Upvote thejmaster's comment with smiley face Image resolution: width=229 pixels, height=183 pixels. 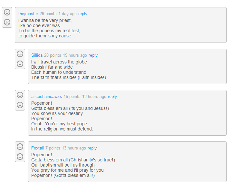[x=7, y=12]
